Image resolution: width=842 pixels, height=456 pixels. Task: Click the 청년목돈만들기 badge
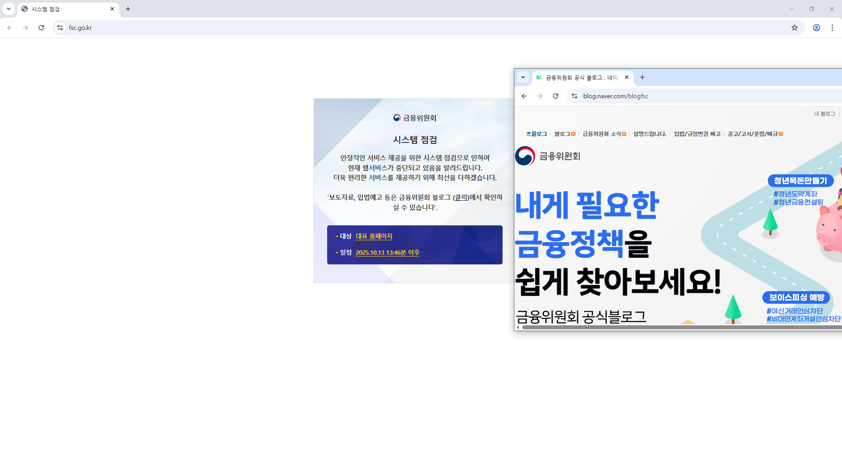(800, 181)
